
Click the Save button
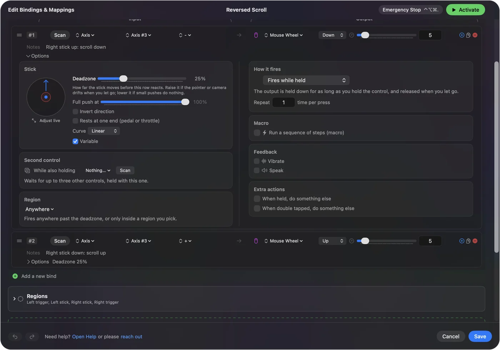pos(480,336)
